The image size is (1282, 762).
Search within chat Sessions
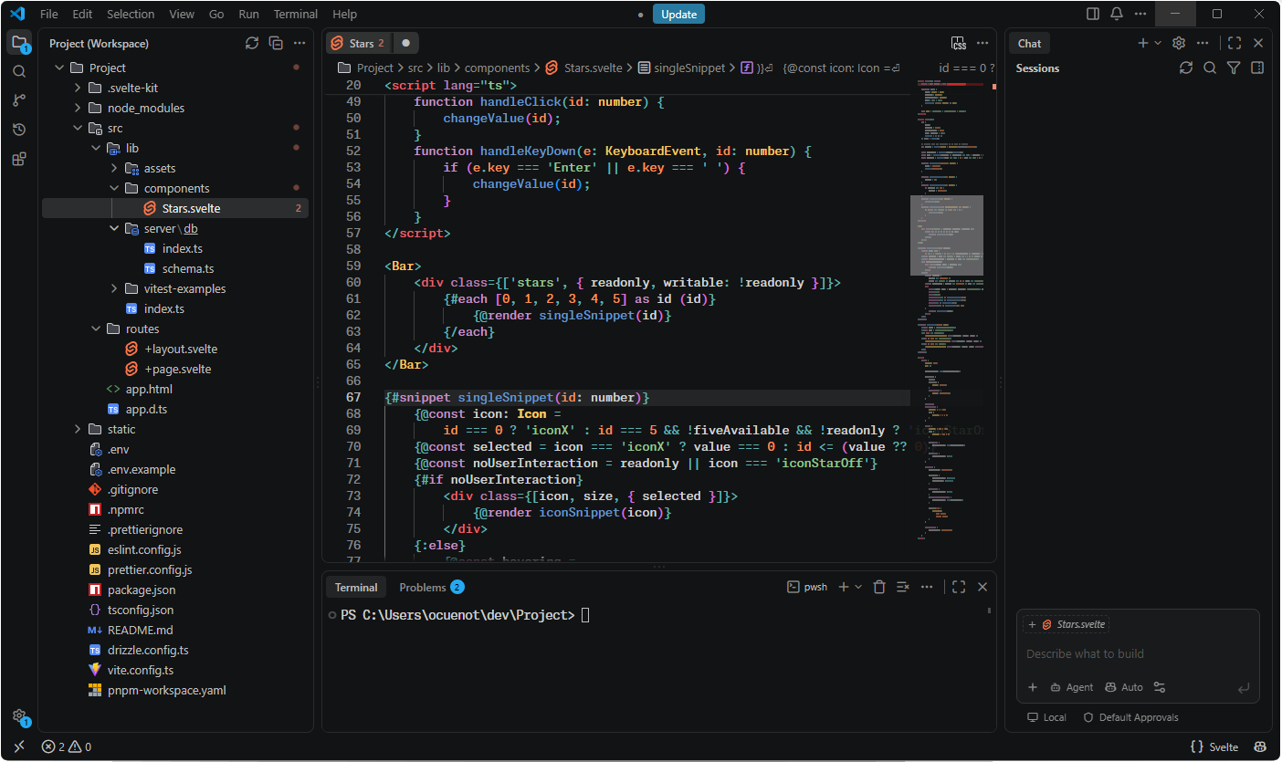(x=1210, y=68)
